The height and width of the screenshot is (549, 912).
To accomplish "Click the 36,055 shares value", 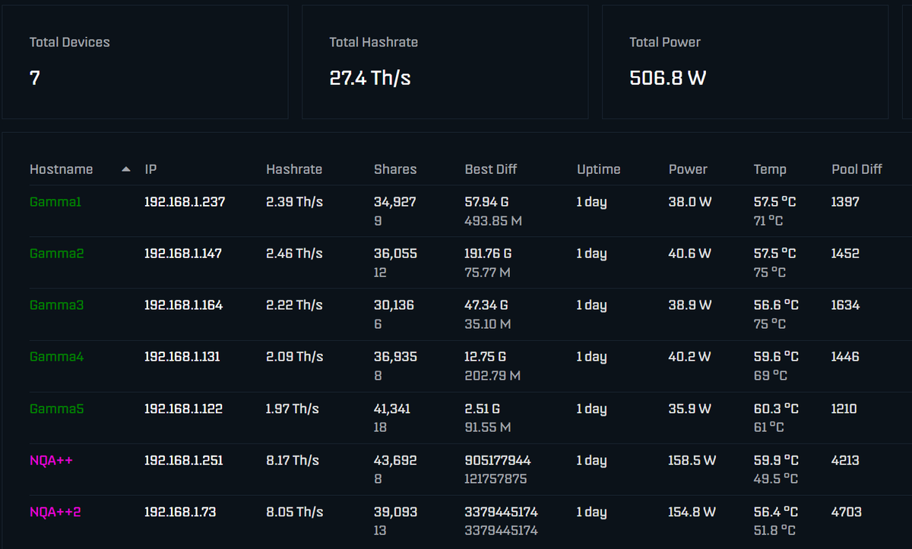I will (x=395, y=254).
